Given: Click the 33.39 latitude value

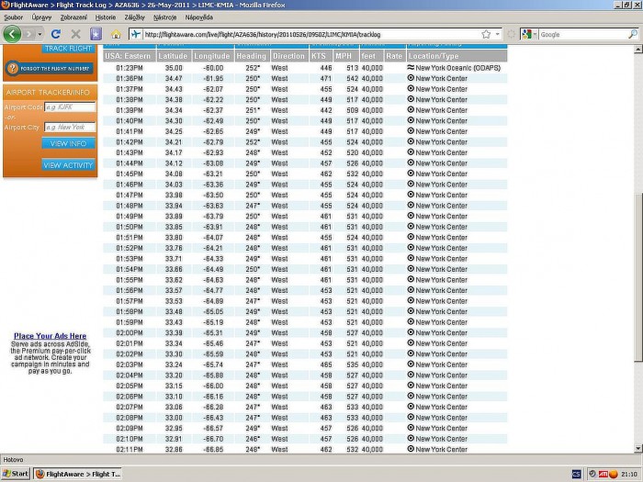Looking at the screenshot, I should (x=174, y=332).
